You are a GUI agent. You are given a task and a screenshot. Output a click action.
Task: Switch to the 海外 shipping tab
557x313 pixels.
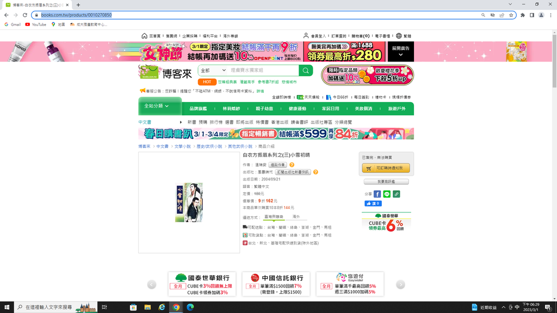coord(296,217)
